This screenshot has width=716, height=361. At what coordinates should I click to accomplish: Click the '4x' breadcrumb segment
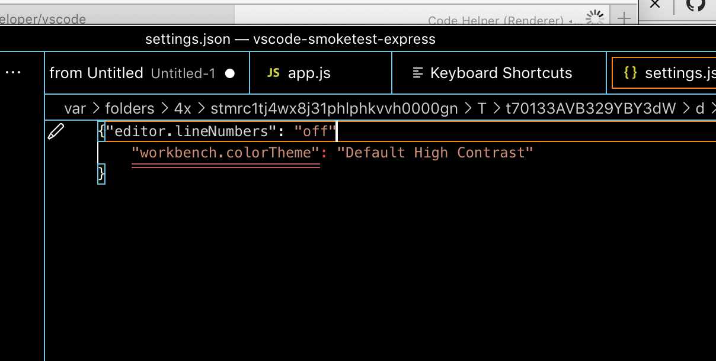pos(183,108)
